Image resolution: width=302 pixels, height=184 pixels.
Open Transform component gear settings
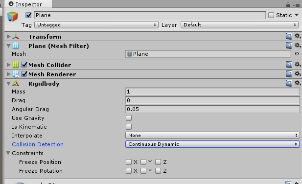[298, 36]
